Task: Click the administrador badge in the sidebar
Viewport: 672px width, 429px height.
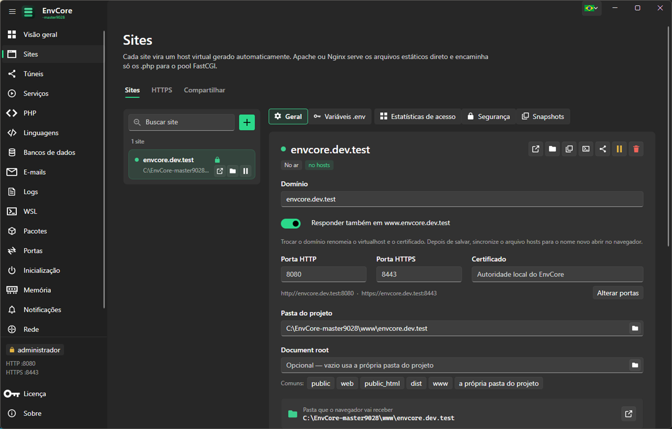Action: pyautogui.click(x=35, y=350)
